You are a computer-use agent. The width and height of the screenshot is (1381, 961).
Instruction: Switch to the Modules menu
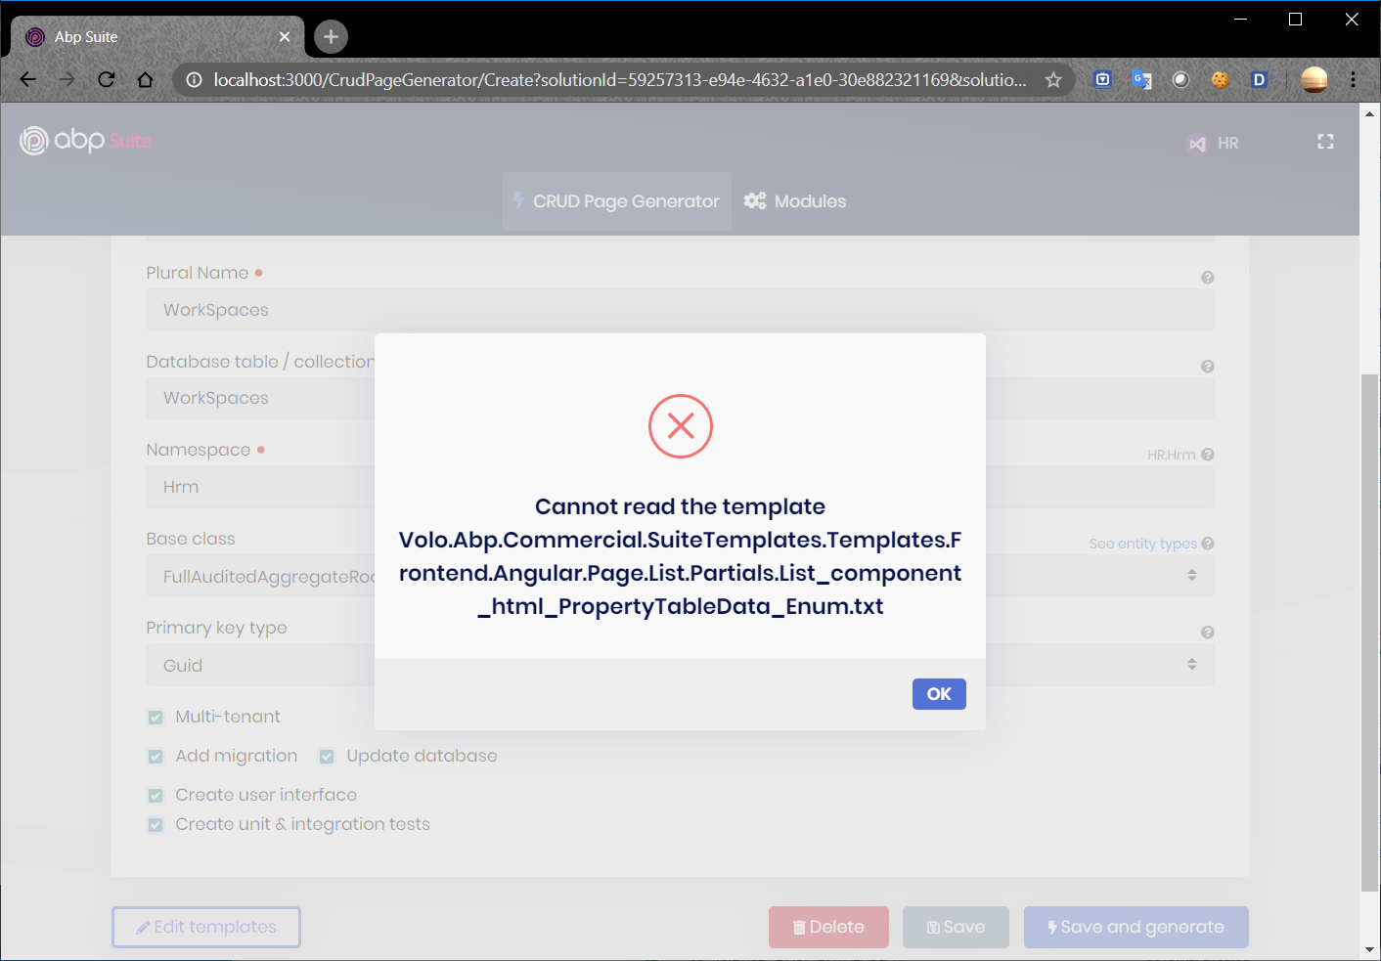[x=795, y=201]
